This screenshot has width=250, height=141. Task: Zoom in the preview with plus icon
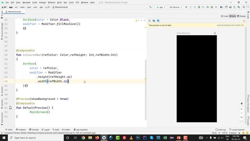point(241,109)
